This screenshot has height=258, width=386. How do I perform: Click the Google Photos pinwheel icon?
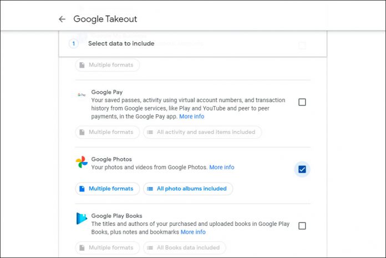pyautogui.click(x=82, y=163)
